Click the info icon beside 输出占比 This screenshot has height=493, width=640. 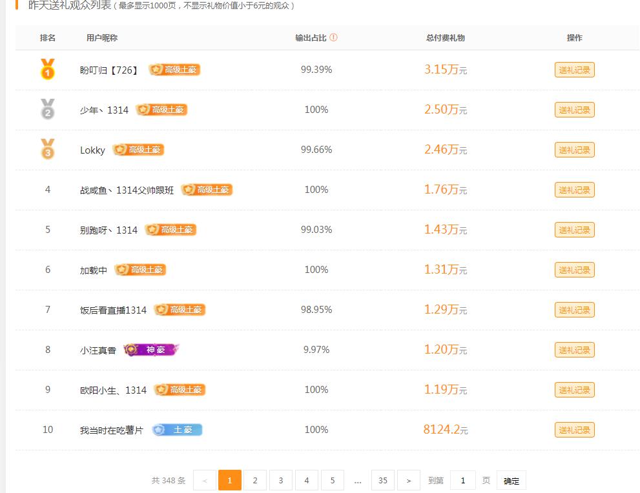coord(333,37)
